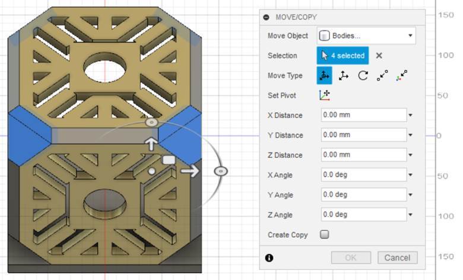Select the Point to Point move type
The width and height of the screenshot is (463, 280).
pos(382,75)
